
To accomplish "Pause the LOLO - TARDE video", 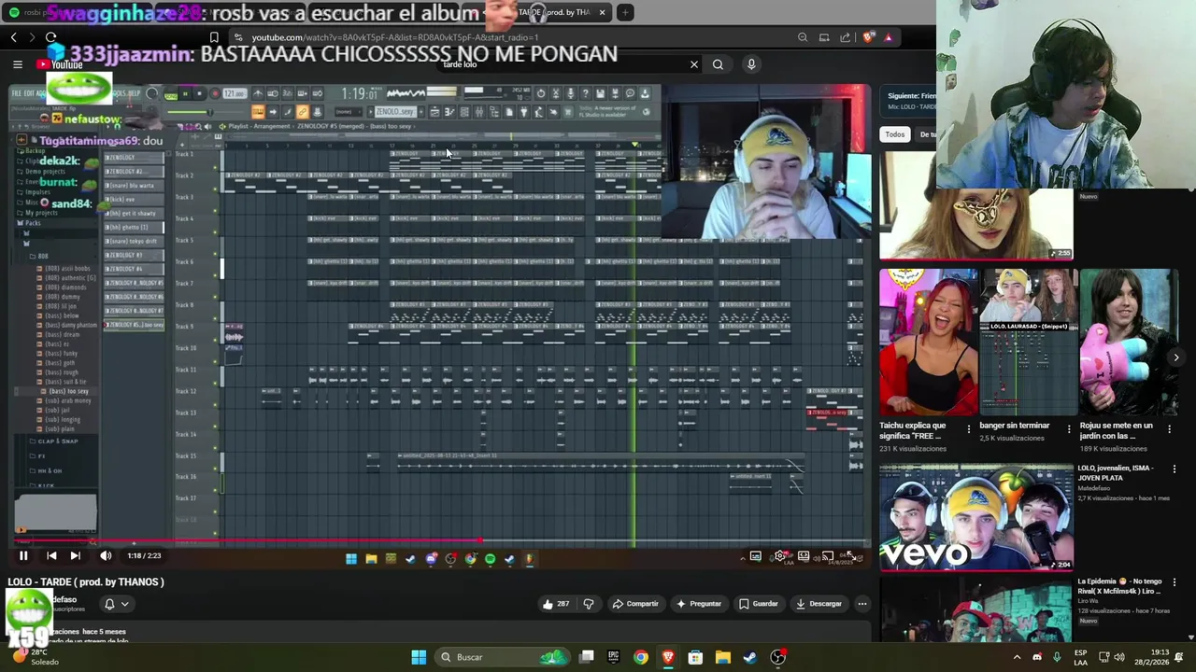I will pos(23,555).
